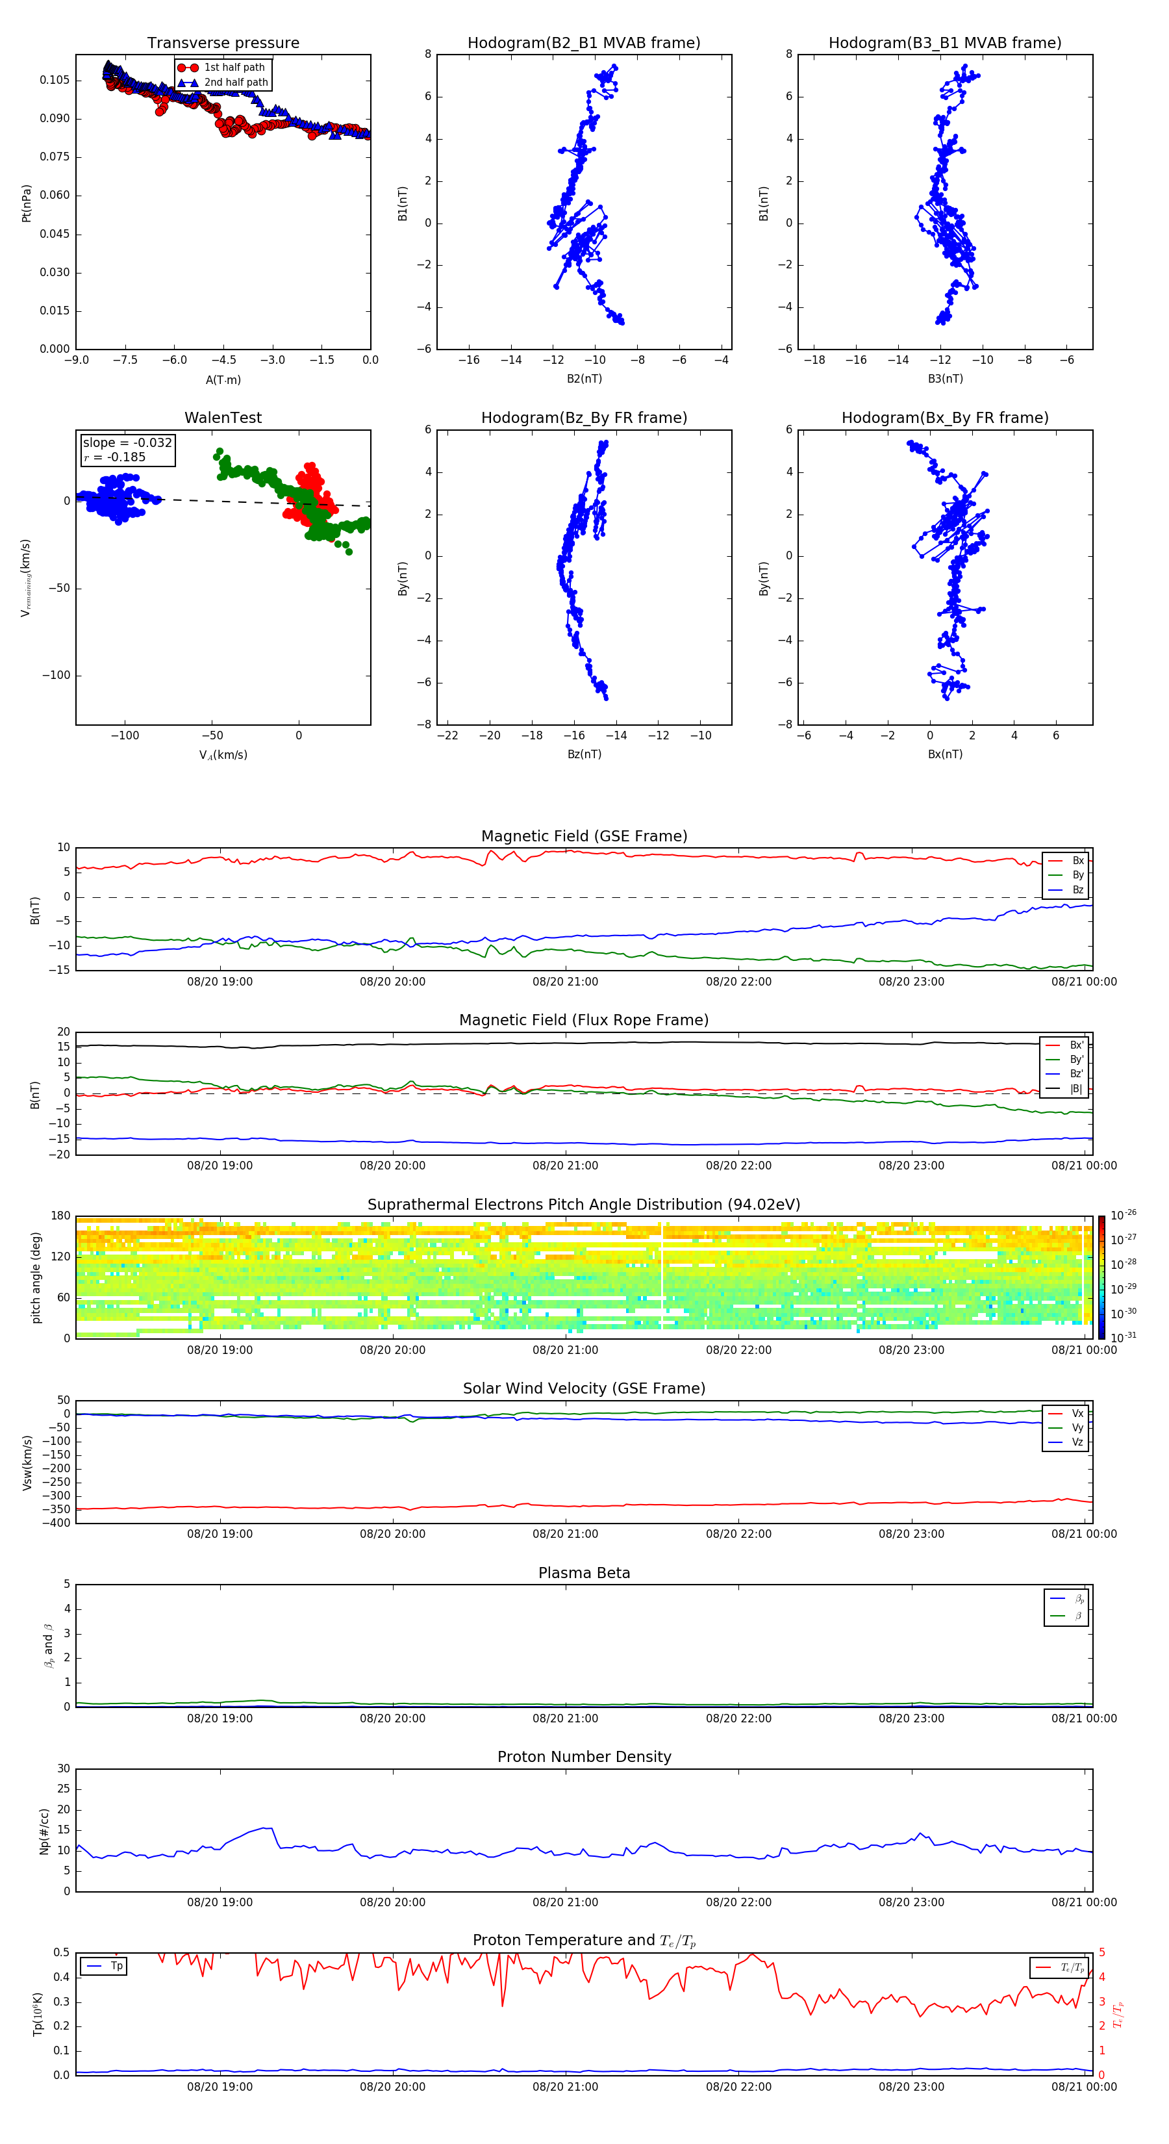The width and height of the screenshot is (1169, 2144).
Task: Select By' entry in Flux Rope legend
Action: (1065, 1060)
